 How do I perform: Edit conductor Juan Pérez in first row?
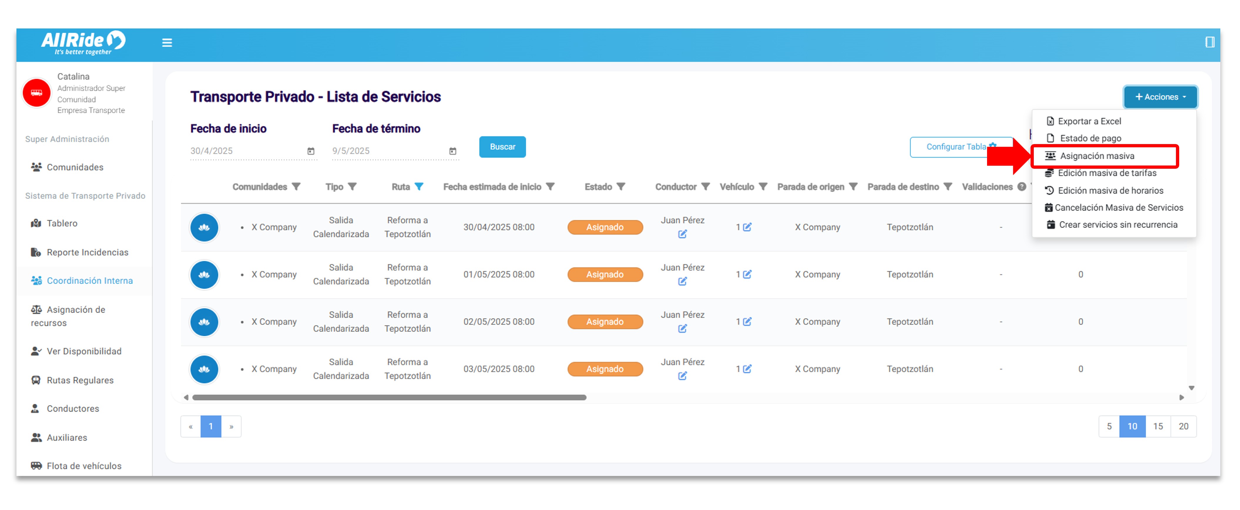pyautogui.click(x=682, y=234)
